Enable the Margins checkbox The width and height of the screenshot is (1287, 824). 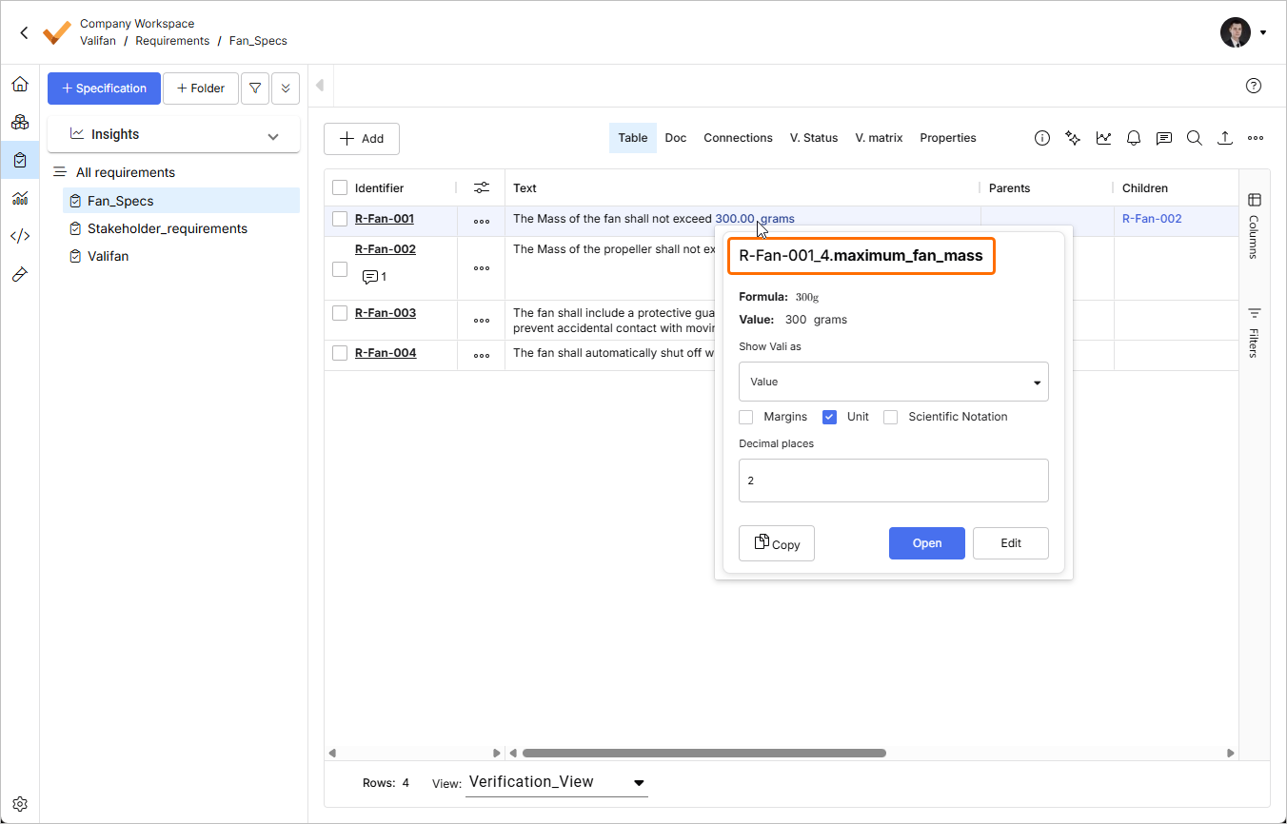click(746, 417)
